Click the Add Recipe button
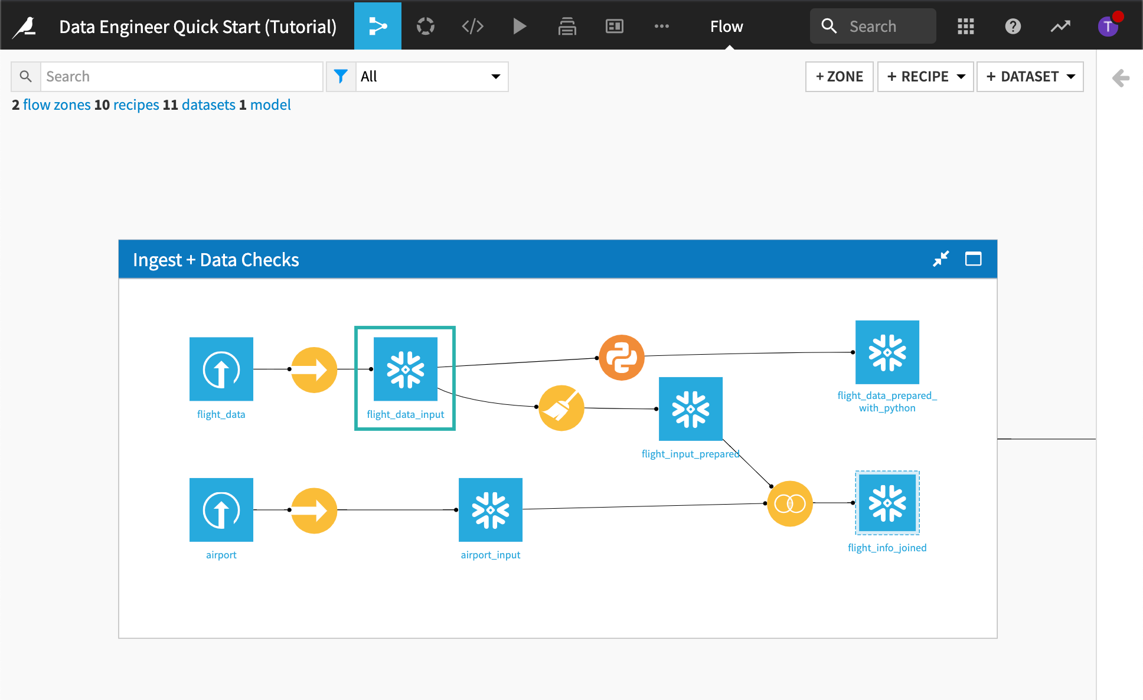This screenshot has width=1143, height=700. 924,77
